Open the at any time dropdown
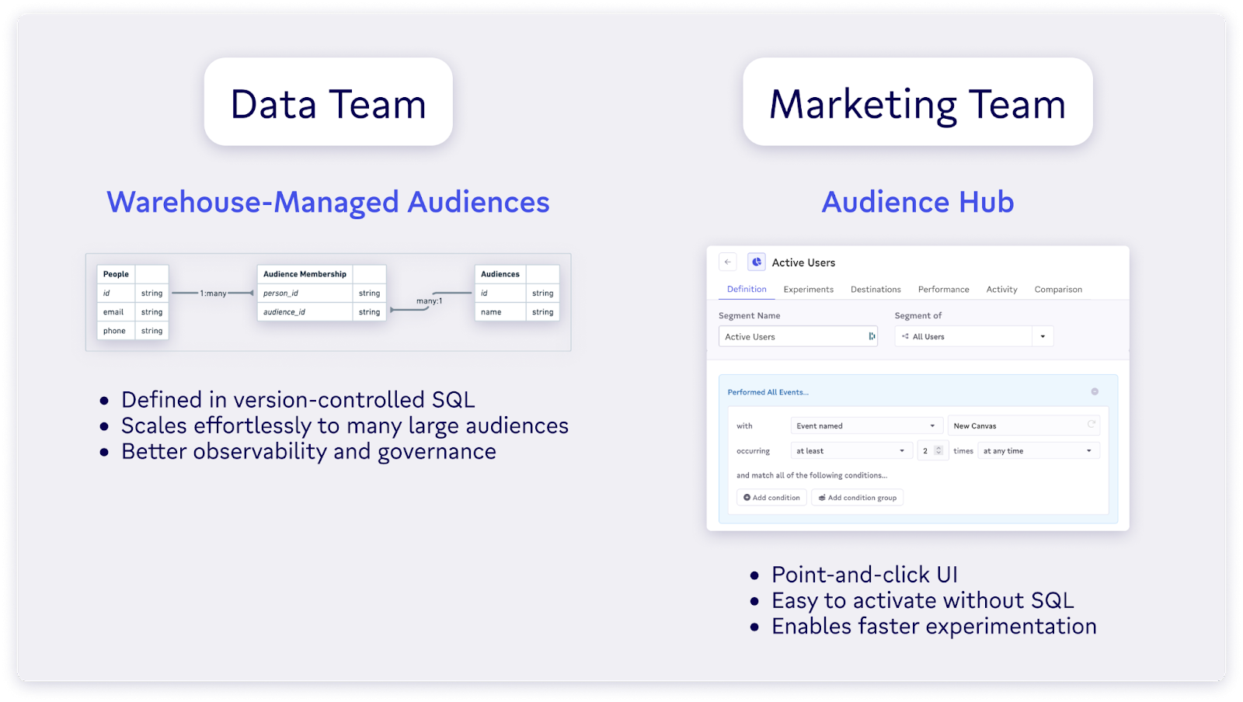The height and width of the screenshot is (702, 1243). (1038, 450)
